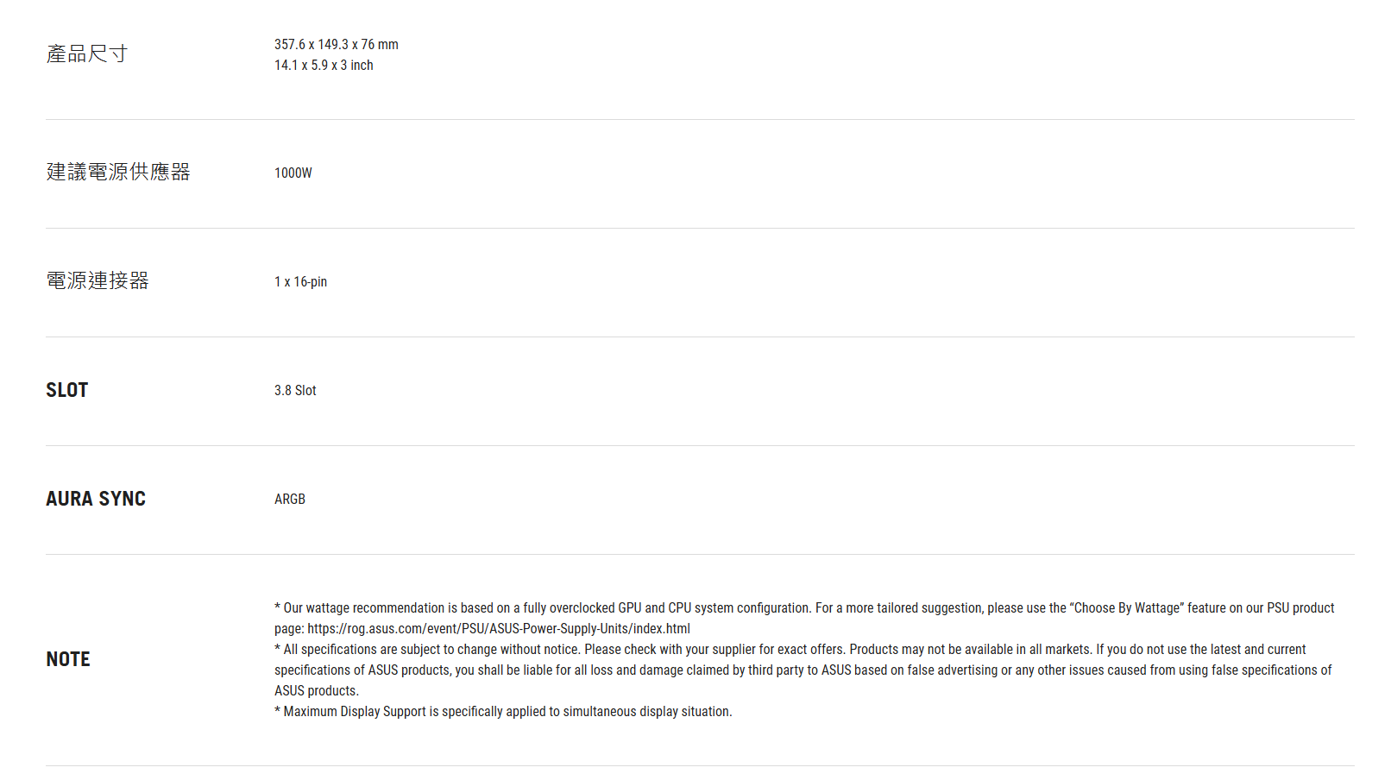
Task: Click the 電源連接器 label
Action: (x=98, y=280)
